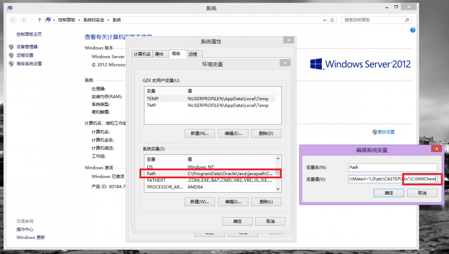Click 删除(L) for system variables
This screenshot has width=449, height=254.
[x=266, y=202]
